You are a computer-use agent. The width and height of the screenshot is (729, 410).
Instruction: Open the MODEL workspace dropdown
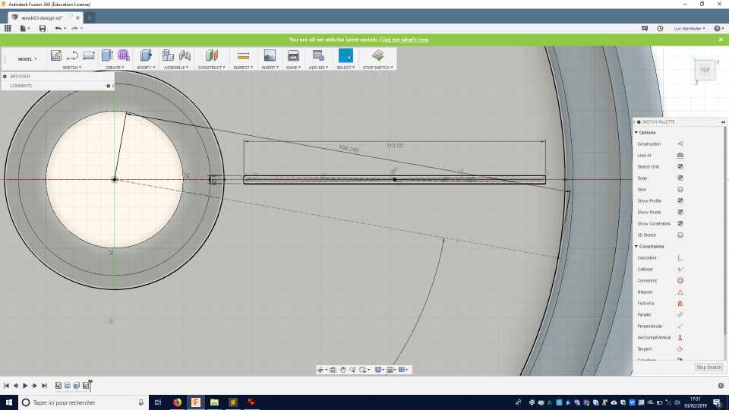pyautogui.click(x=27, y=59)
